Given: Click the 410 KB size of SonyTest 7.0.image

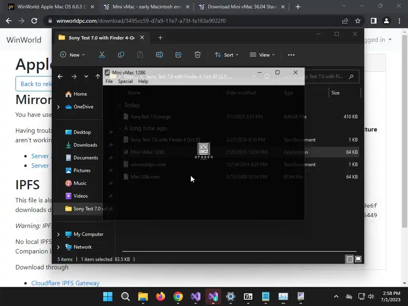Looking at the screenshot, I should [351, 117].
